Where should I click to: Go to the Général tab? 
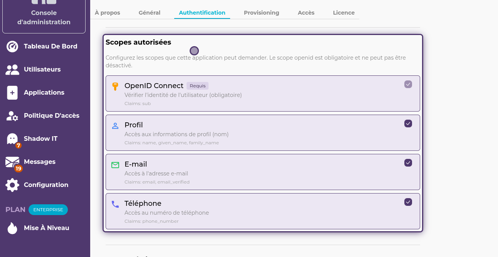point(149,13)
